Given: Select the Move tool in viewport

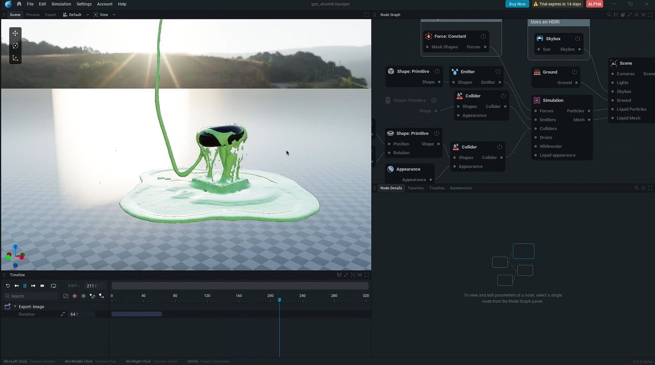Looking at the screenshot, I should tap(15, 34).
